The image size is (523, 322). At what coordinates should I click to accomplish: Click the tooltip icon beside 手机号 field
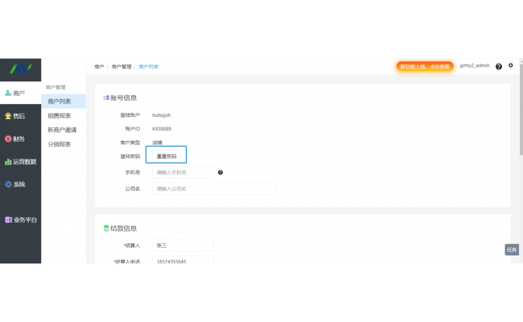click(219, 172)
